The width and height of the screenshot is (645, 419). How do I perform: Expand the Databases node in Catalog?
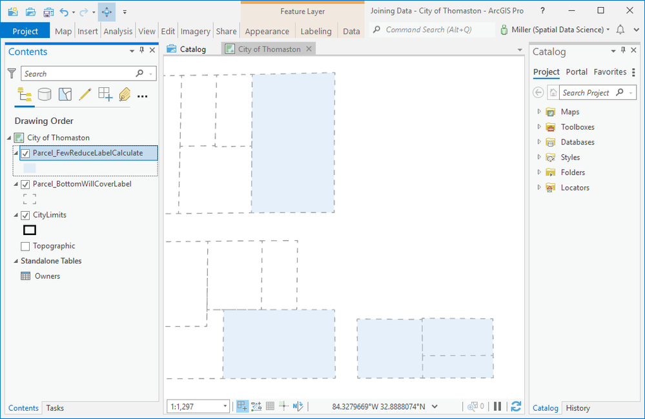tap(539, 142)
